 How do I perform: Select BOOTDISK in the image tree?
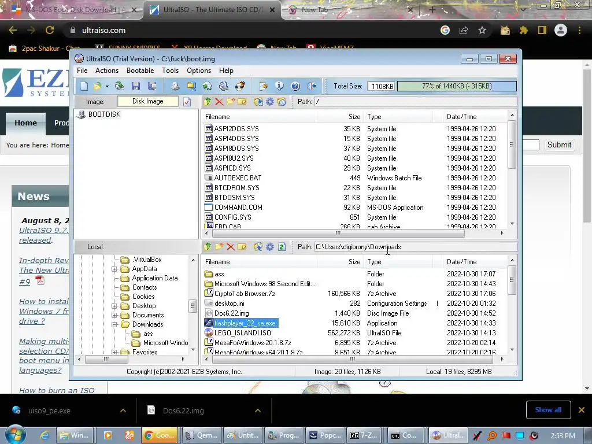[x=104, y=114]
